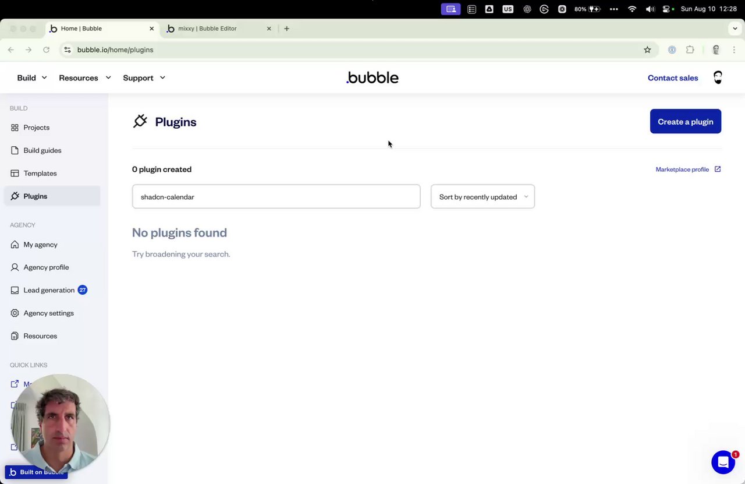Open macOS Control Center icon

pos(667,9)
